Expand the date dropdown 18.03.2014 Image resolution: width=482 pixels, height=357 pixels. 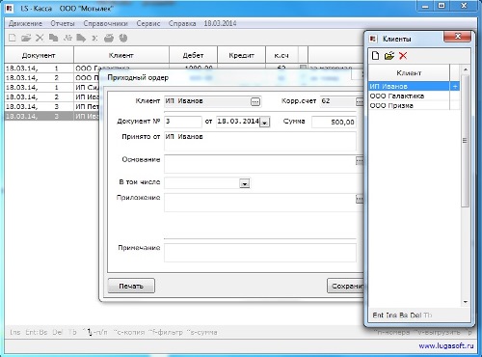click(264, 123)
